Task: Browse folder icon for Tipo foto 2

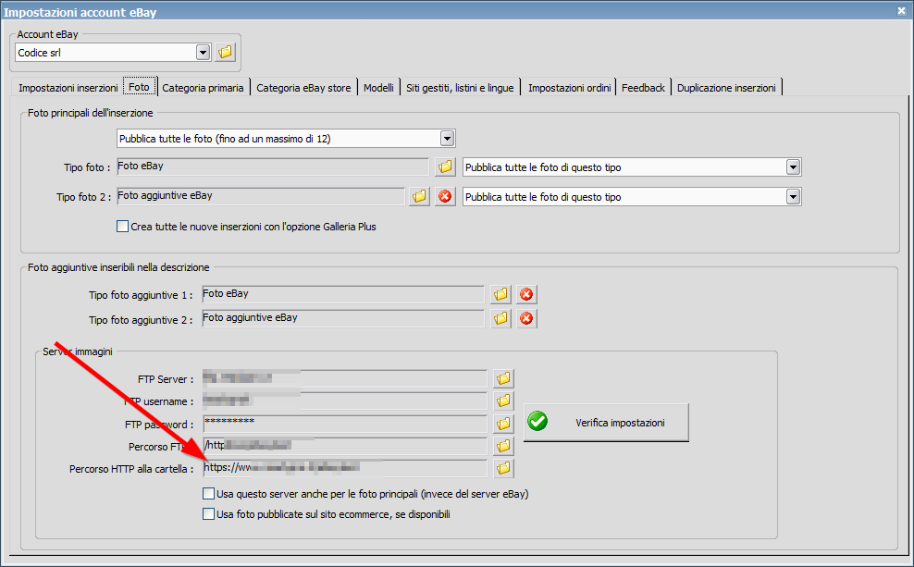Action: (x=419, y=196)
